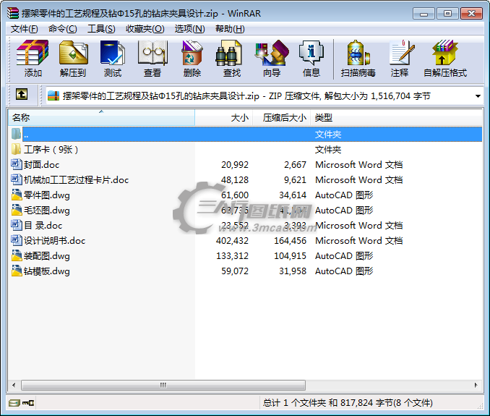Viewport: 490px width, 416px height.
Task: Select file 钻模板.dwg
Action: 46,271
